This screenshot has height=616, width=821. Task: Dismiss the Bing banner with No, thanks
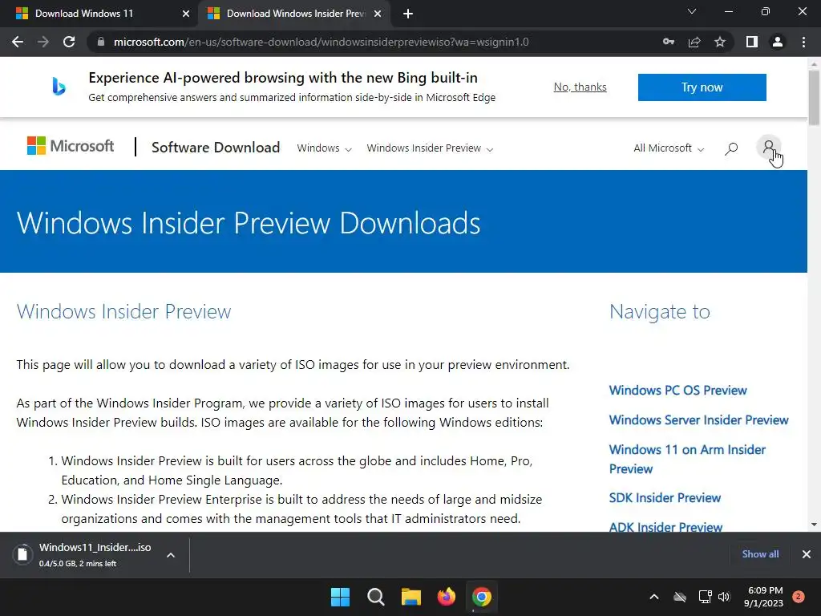click(580, 87)
